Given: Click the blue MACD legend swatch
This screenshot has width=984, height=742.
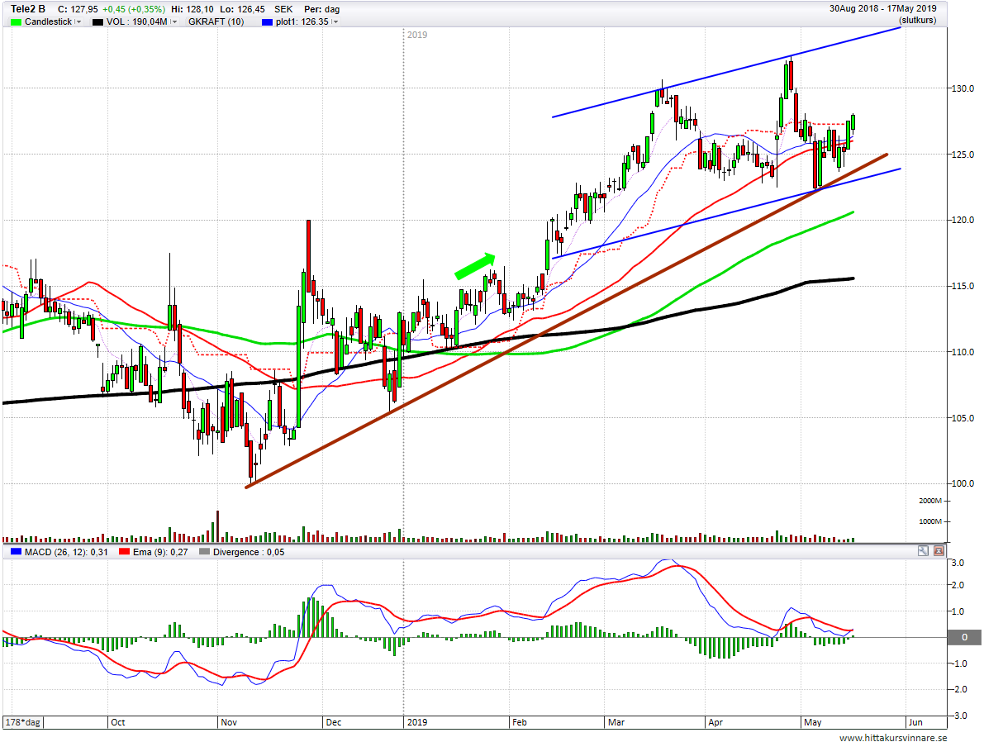Looking at the screenshot, I should 17,552.
